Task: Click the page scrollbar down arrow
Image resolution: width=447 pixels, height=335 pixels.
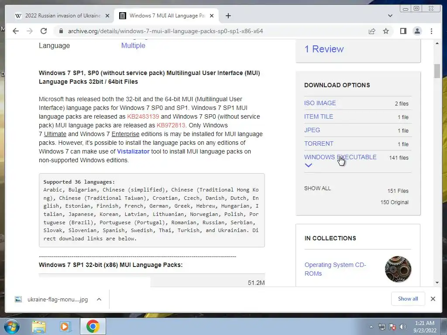Action: click(437, 283)
